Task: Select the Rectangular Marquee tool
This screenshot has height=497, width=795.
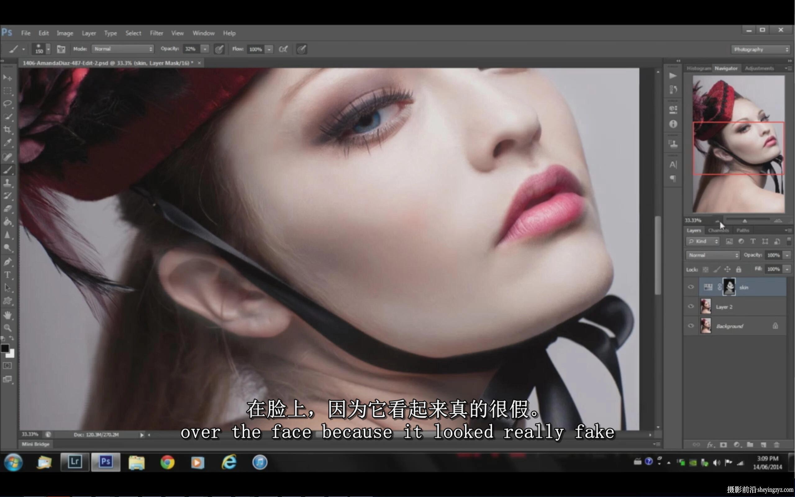Action: 7,91
